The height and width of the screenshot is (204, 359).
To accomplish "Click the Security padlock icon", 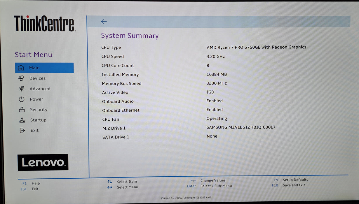I will click(x=22, y=110).
